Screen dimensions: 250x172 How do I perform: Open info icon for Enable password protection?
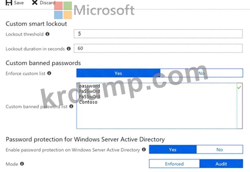144,150
